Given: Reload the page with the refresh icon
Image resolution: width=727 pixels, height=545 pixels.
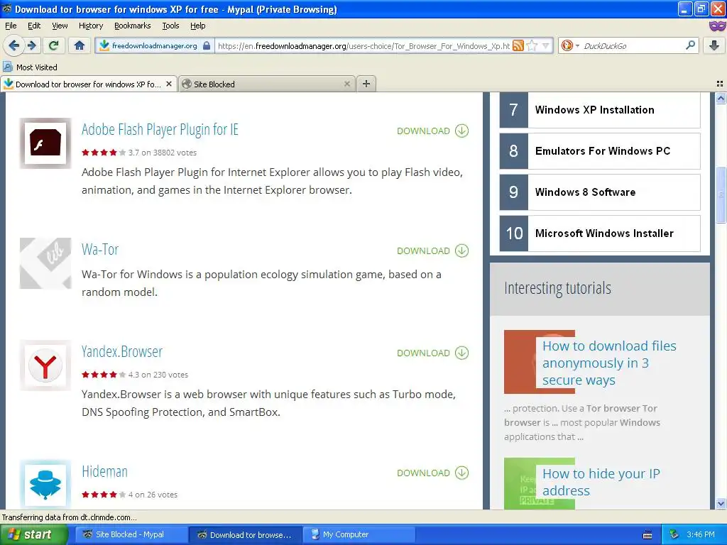Looking at the screenshot, I should (54, 45).
